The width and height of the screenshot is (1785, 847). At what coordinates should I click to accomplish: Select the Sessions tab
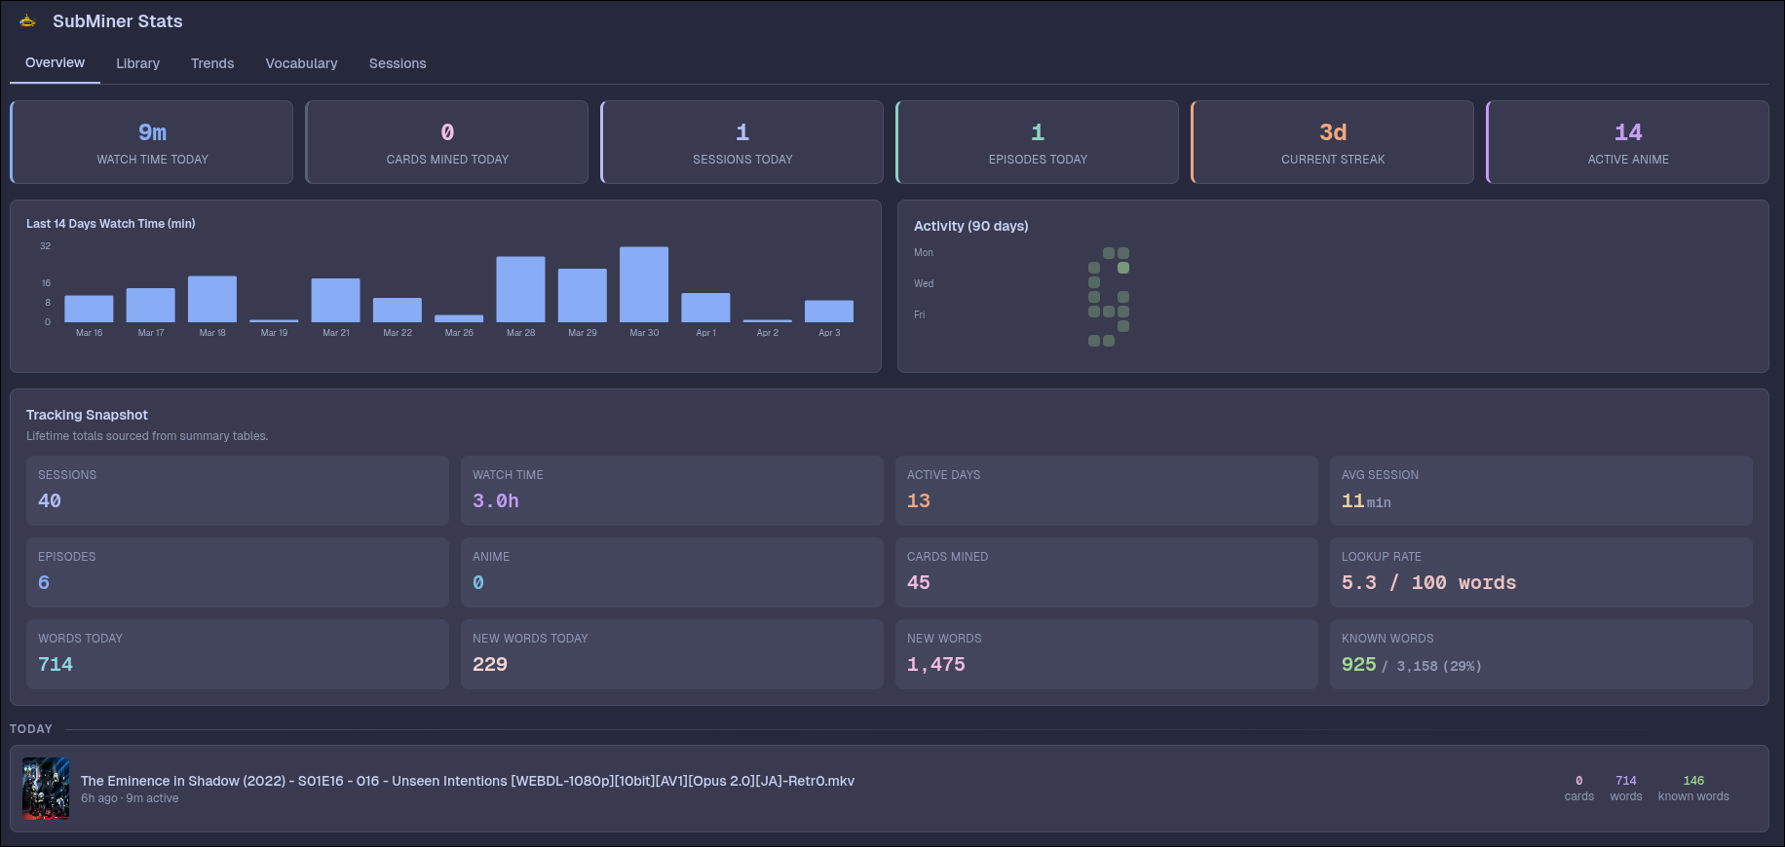[398, 63]
